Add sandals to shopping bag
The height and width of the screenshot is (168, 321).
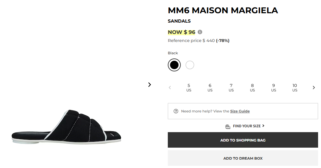[243, 140]
